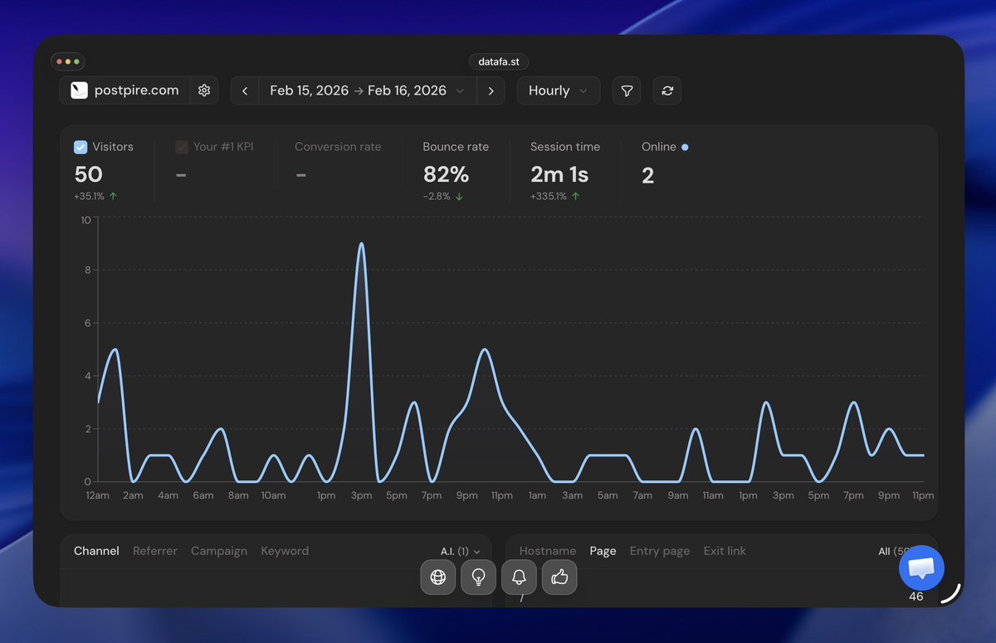Click the 82% bounce rate value

click(x=446, y=175)
